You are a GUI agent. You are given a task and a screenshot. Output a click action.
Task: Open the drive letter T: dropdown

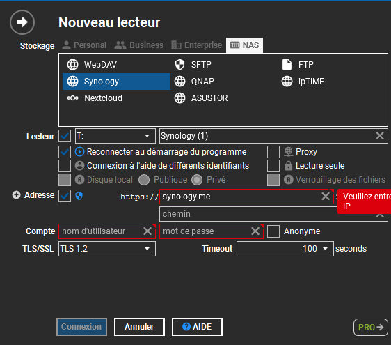click(115, 136)
